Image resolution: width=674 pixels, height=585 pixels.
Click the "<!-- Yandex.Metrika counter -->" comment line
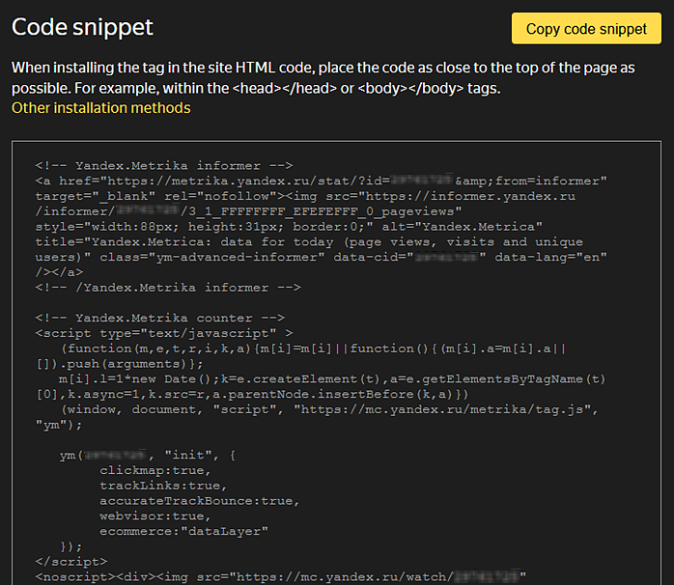pos(160,318)
